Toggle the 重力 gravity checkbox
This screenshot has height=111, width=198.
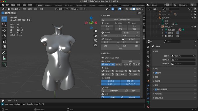[156, 73]
